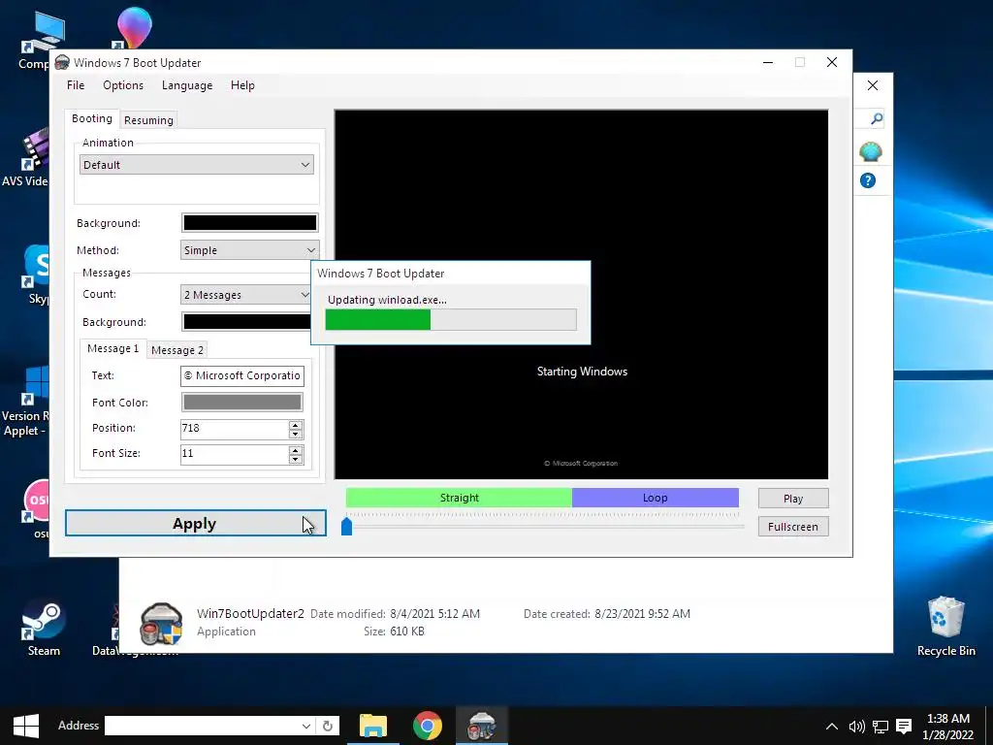This screenshot has width=993, height=745.
Task: Click the Play button
Action: (x=793, y=499)
